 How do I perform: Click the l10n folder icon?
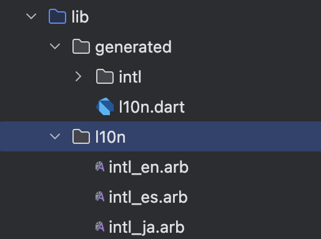coord(81,136)
